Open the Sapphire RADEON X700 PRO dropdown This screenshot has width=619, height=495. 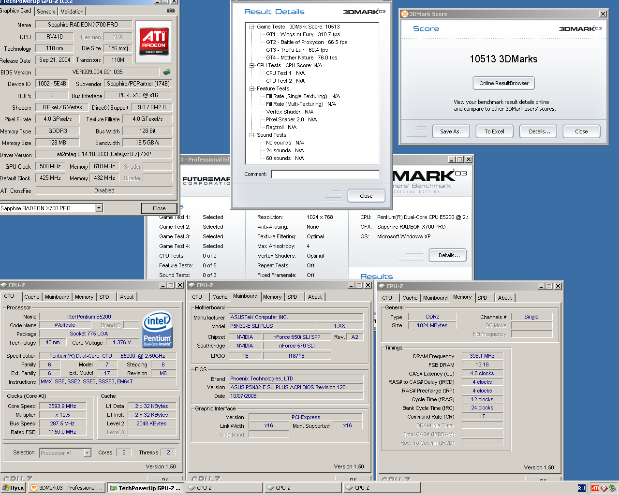pos(99,208)
